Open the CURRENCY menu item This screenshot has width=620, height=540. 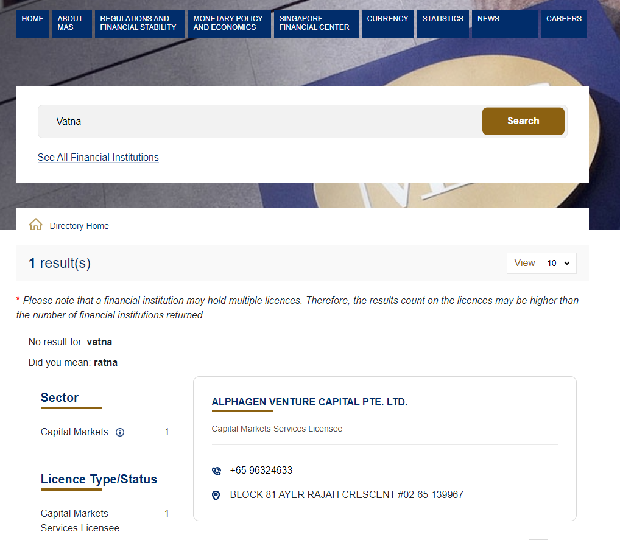pos(387,24)
